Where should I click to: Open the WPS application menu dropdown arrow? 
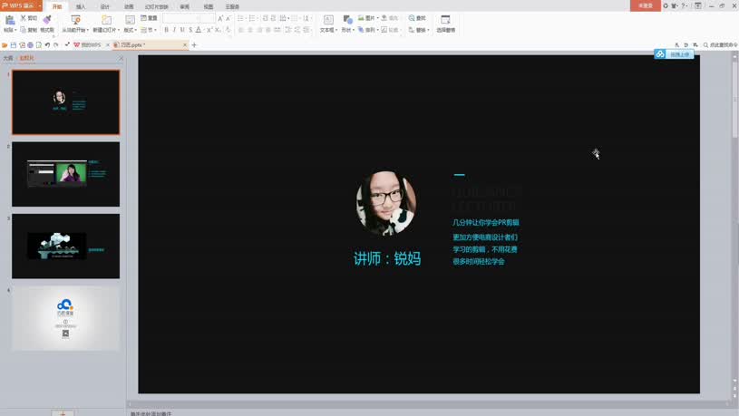pos(40,6)
